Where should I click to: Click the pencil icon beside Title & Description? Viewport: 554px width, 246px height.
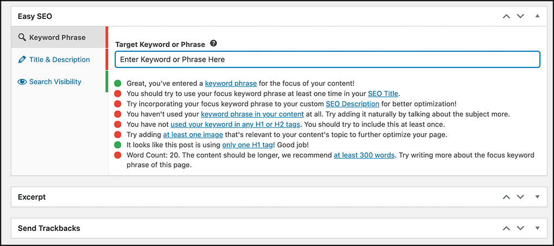pos(22,59)
